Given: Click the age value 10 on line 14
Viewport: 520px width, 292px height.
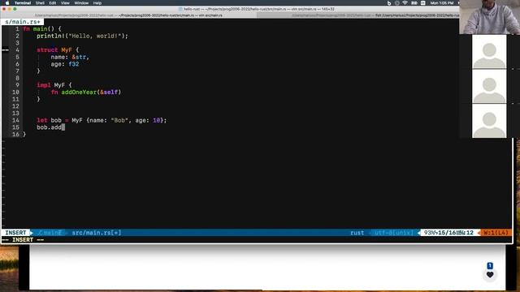Looking at the screenshot, I should pyautogui.click(x=156, y=120).
